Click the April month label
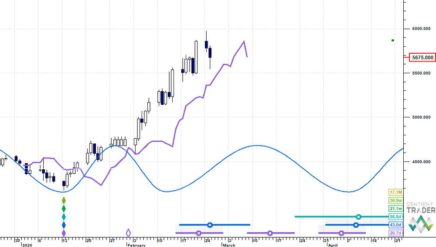The width and height of the screenshot is (436, 247). [x=333, y=245]
